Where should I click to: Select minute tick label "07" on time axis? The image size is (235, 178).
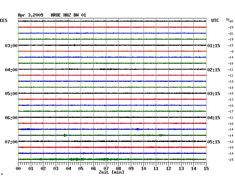[106, 169]
